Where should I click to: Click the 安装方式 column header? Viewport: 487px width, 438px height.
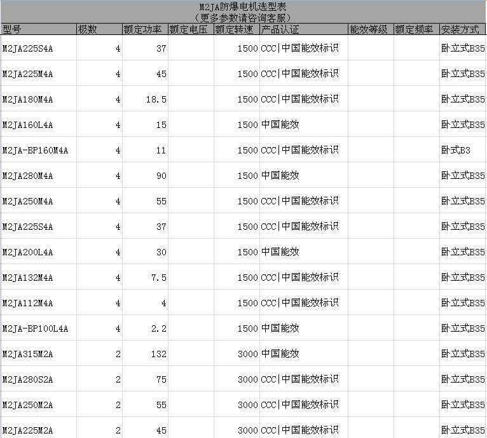(462, 29)
